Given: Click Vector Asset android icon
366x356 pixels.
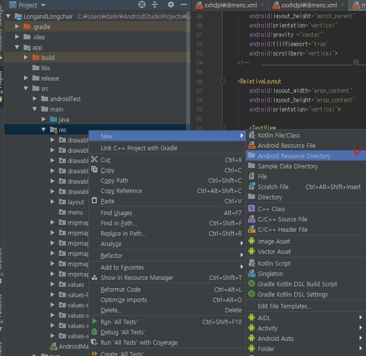Looking at the screenshot, I should [x=252, y=251].
